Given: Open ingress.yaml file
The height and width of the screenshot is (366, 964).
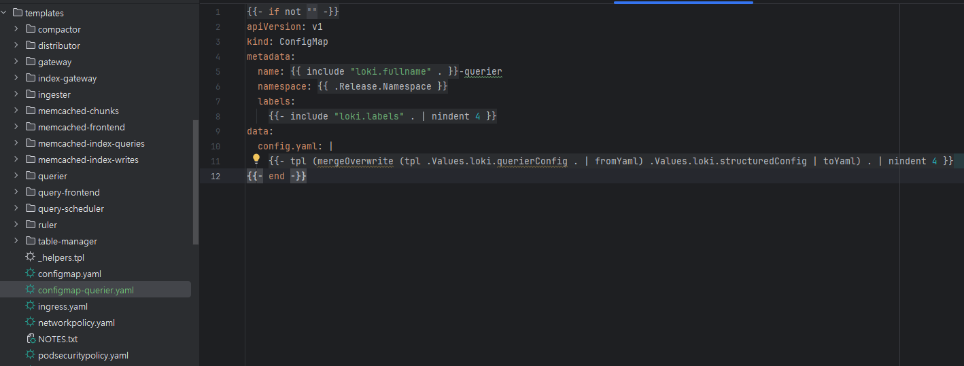Looking at the screenshot, I should point(63,306).
